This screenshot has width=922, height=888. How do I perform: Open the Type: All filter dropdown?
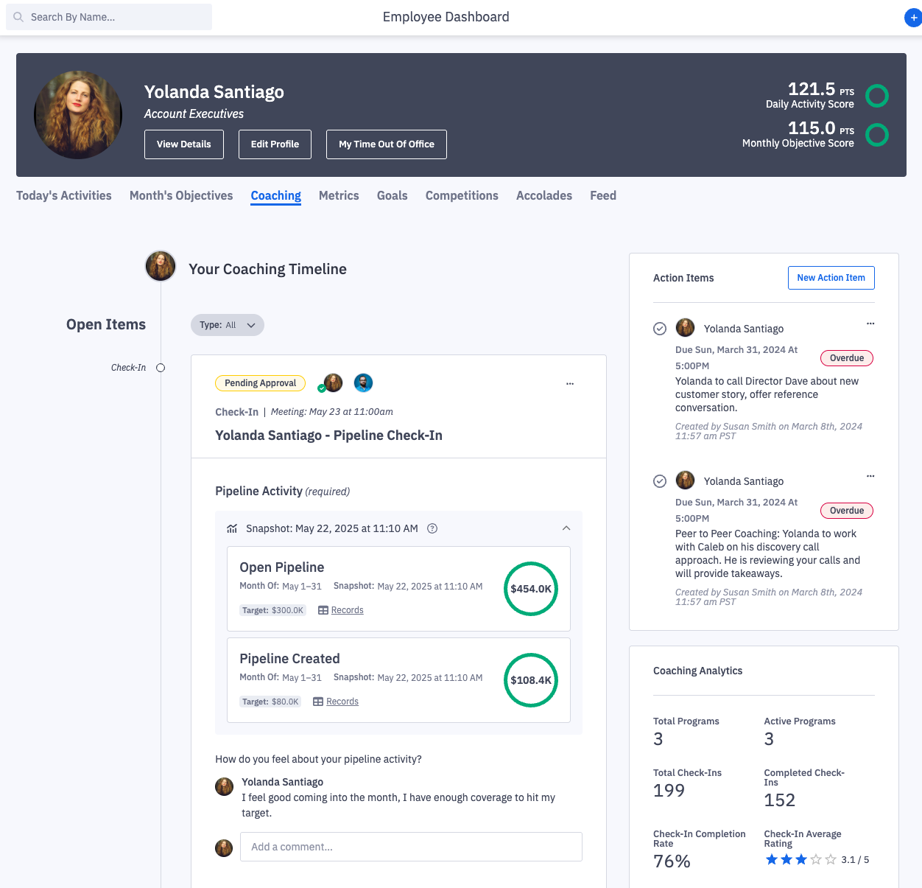(228, 325)
